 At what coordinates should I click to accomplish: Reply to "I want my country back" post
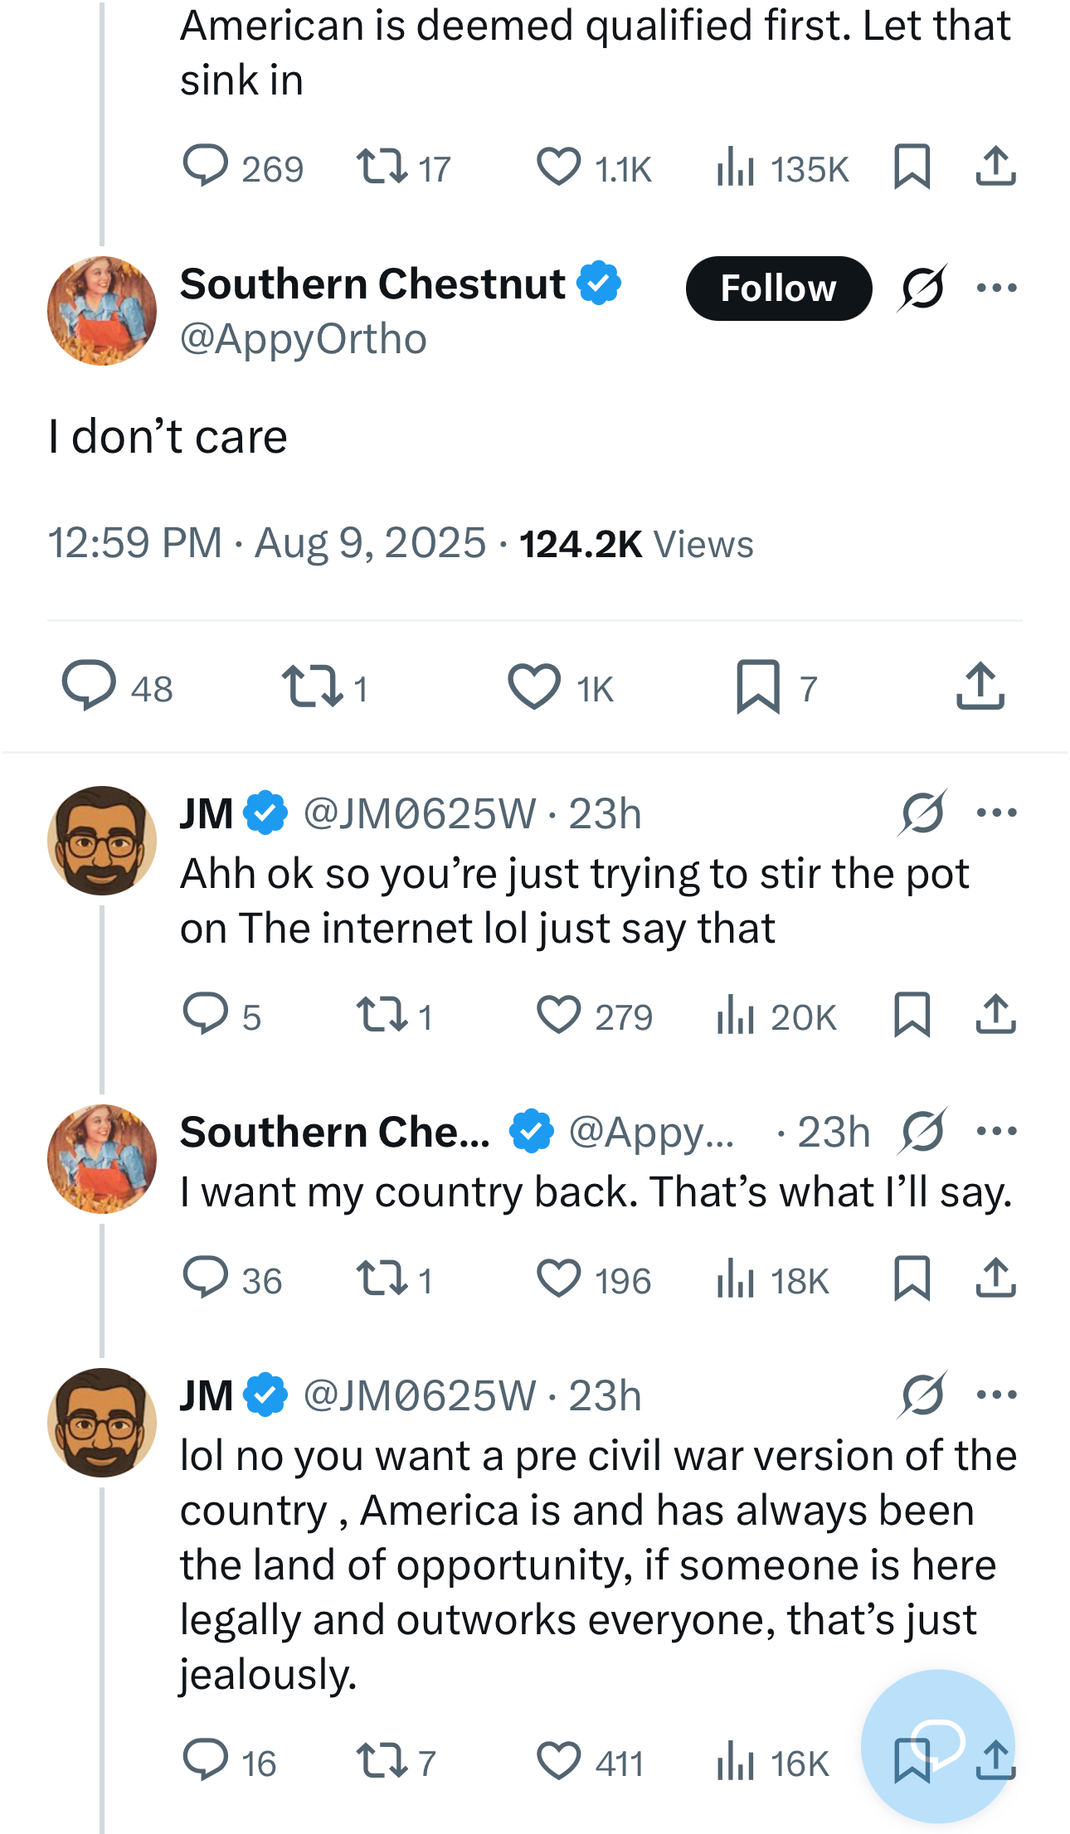click(x=206, y=1278)
